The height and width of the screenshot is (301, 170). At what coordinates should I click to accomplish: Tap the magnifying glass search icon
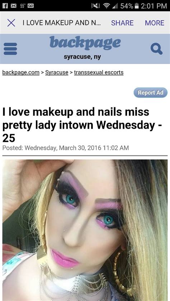[x=156, y=49]
